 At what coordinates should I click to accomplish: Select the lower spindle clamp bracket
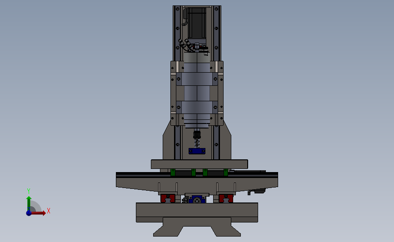[197, 108]
